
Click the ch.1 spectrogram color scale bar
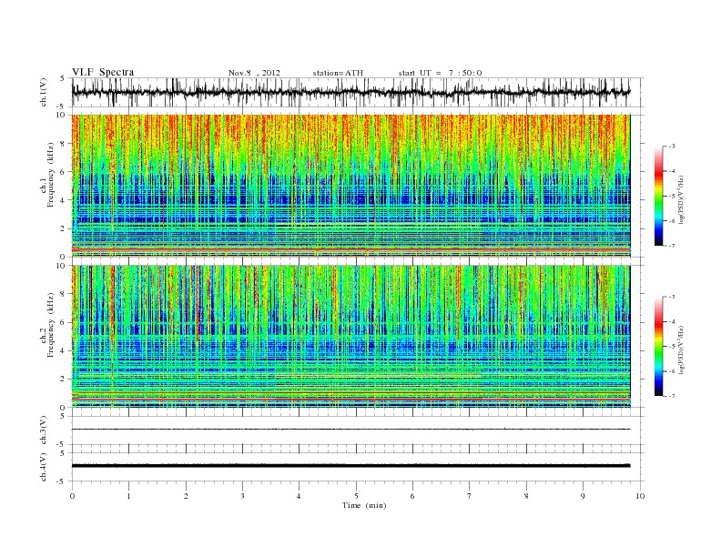click(x=658, y=197)
